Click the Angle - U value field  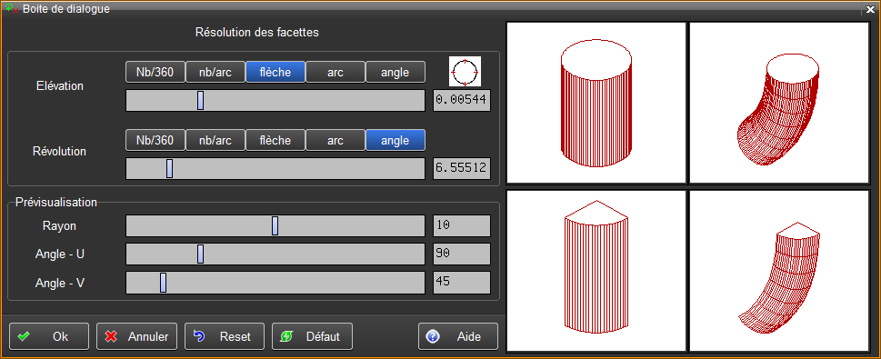point(462,254)
